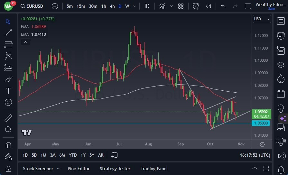
Task: Start bar replay mode
Action: (x=209, y=6)
